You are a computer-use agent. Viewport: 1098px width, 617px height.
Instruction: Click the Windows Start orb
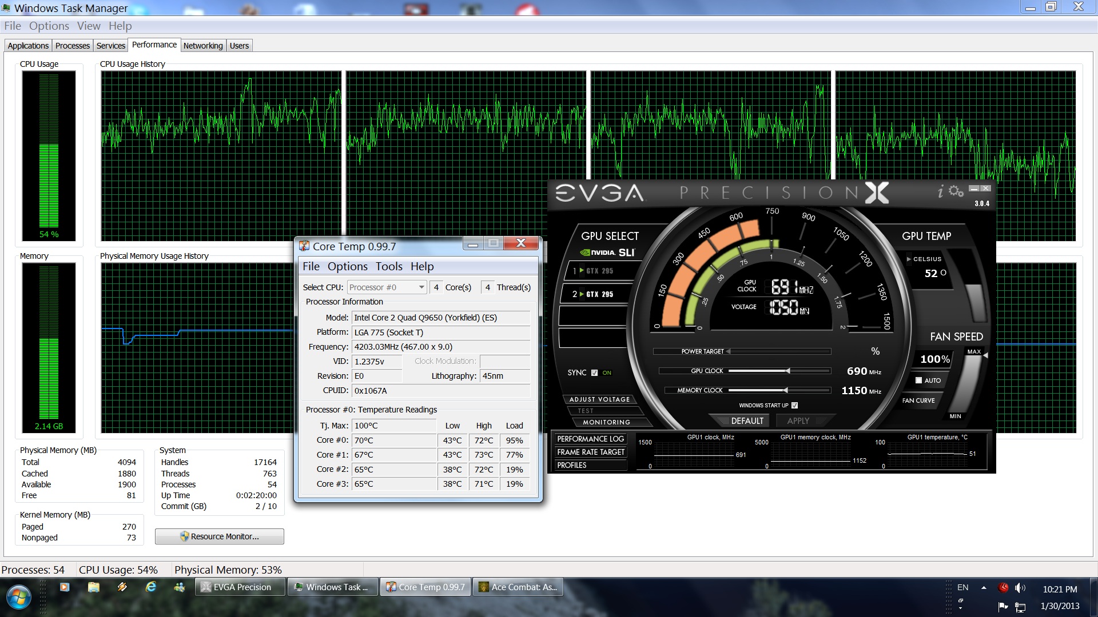[19, 598]
